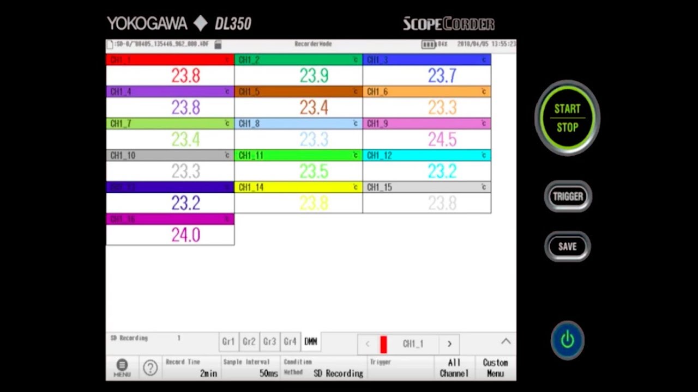698x392 pixels.
Task: Click the CH1_11 reading 23.5
Action: tap(314, 171)
